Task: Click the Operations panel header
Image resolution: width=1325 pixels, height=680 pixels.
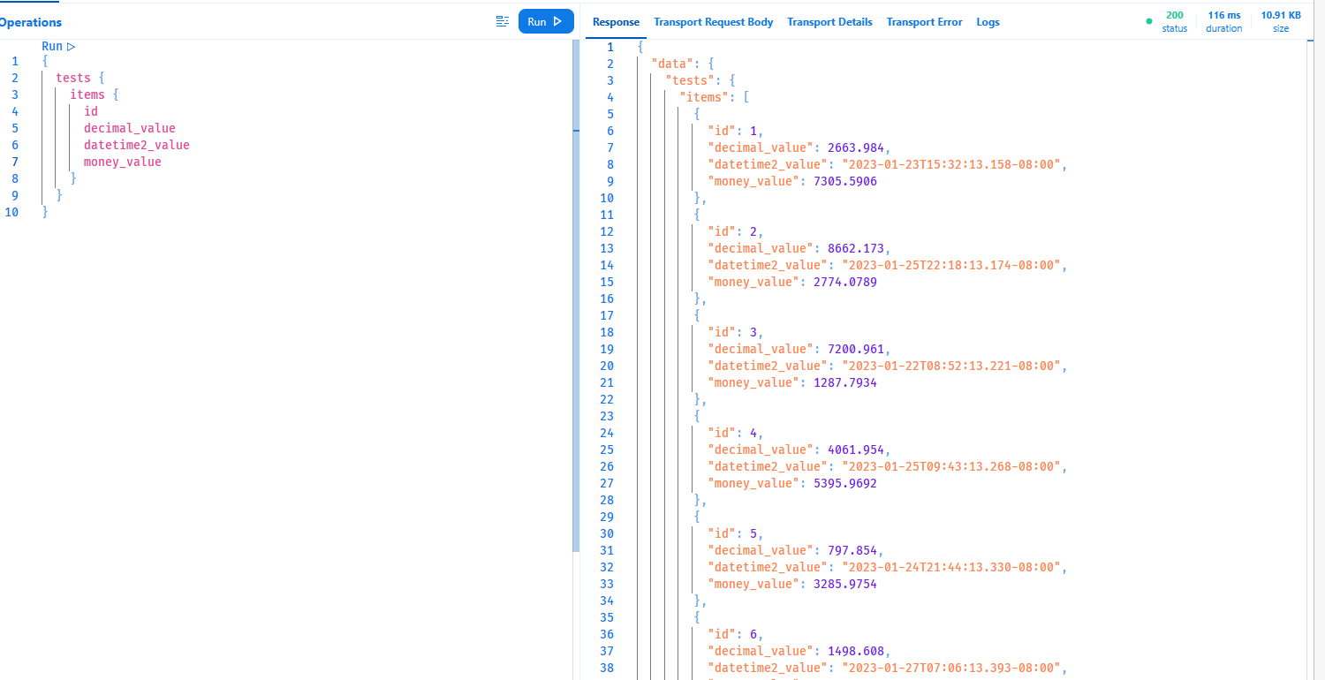Action: pyautogui.click(x=31, y=21)
